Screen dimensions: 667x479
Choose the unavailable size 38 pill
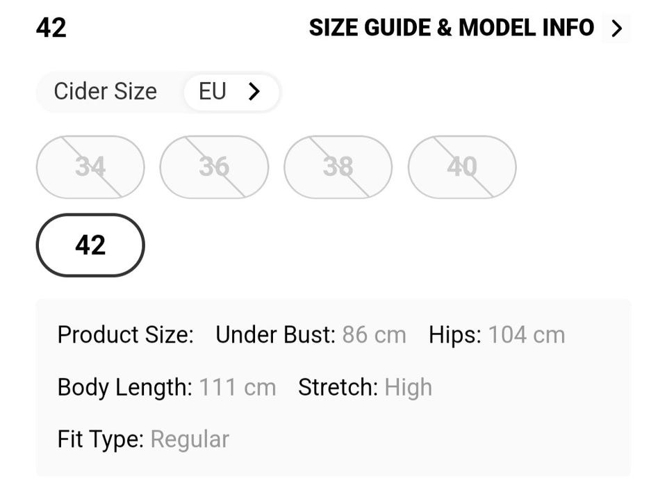338,167
